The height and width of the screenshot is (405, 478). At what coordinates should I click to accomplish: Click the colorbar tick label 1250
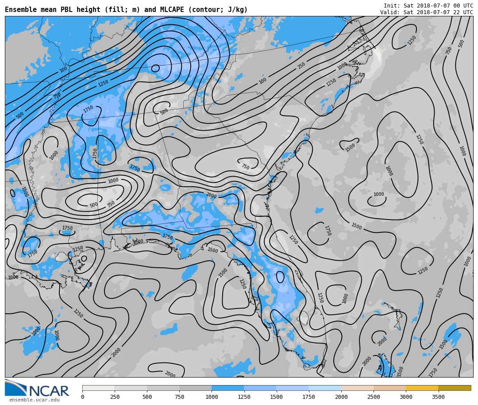[x=244, y=397]
